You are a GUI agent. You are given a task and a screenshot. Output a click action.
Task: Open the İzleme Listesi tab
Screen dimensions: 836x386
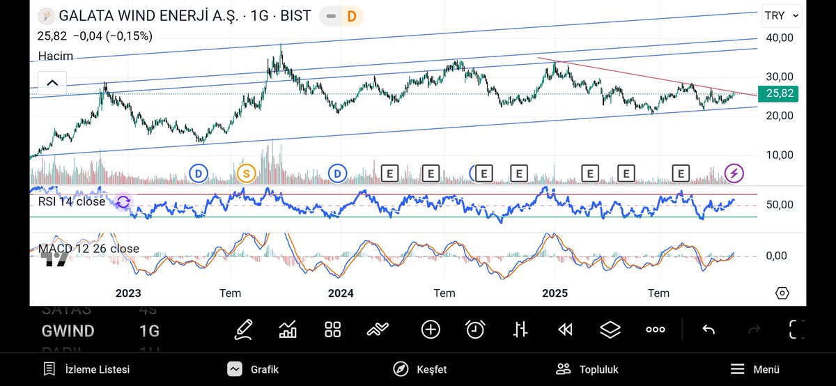click(86, 369)
